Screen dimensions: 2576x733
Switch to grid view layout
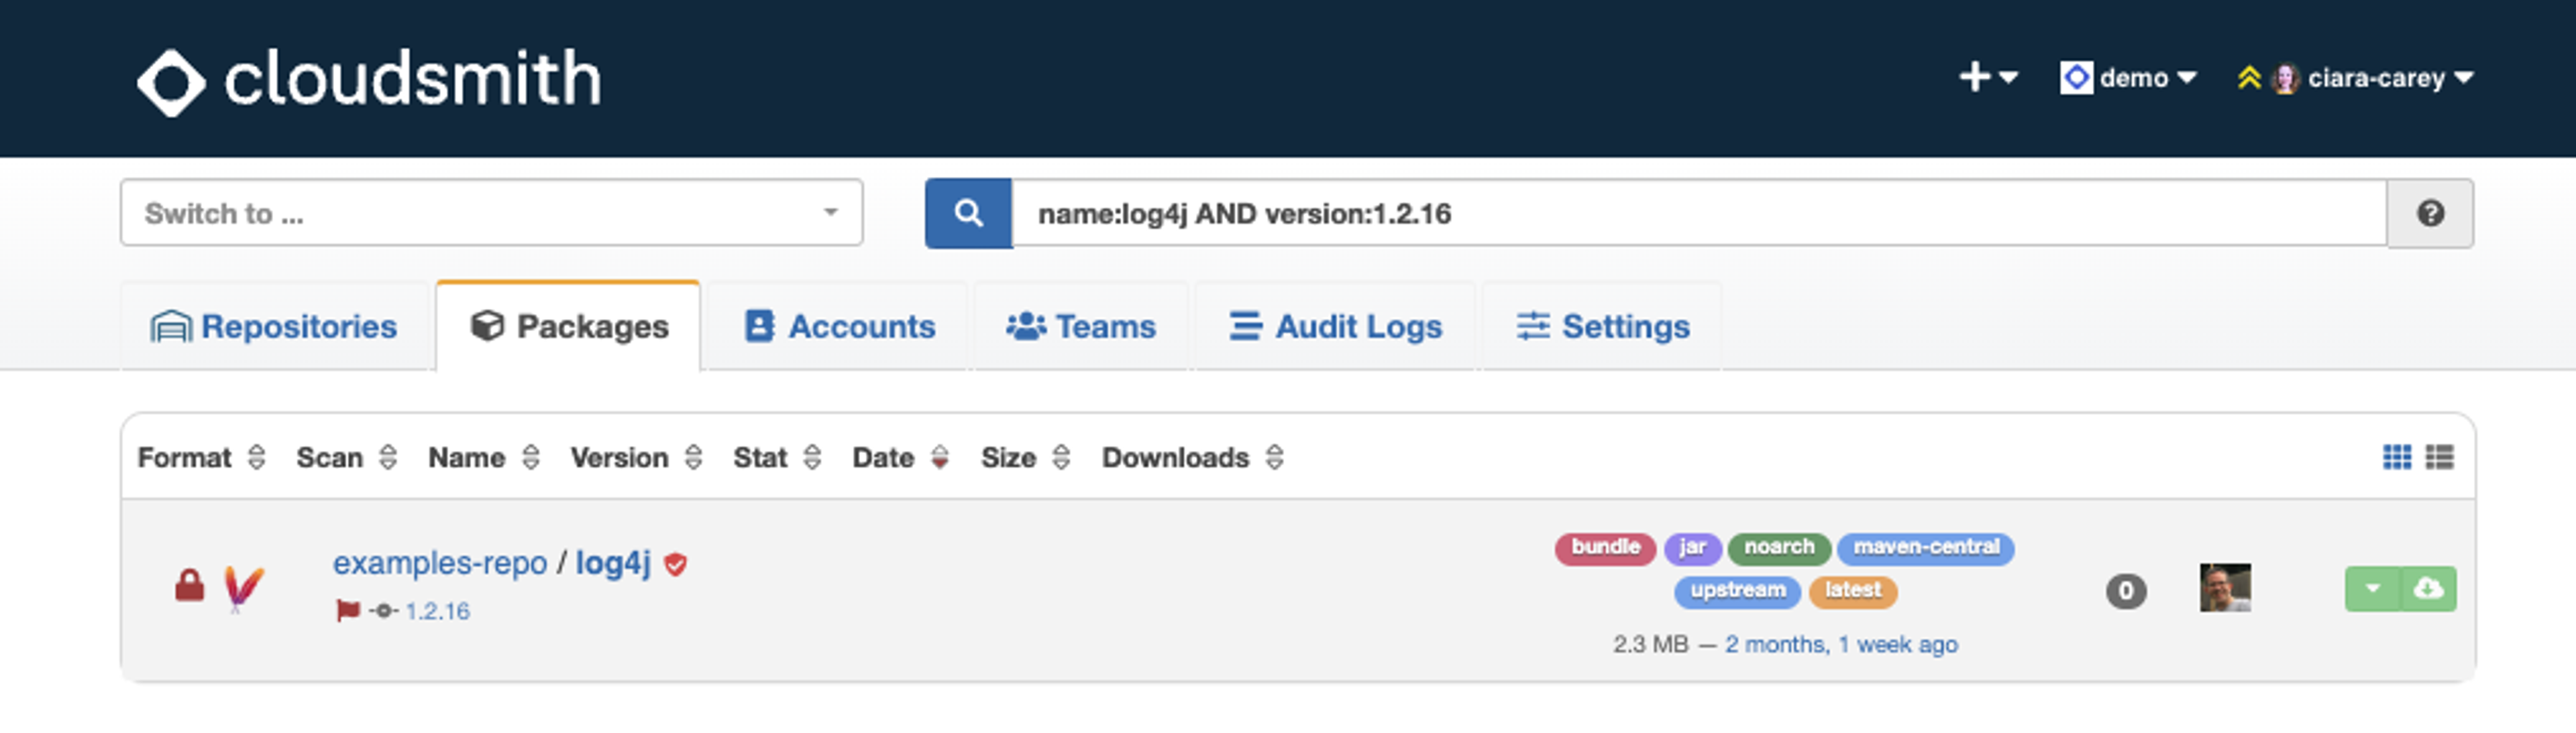coord(2396,458)
